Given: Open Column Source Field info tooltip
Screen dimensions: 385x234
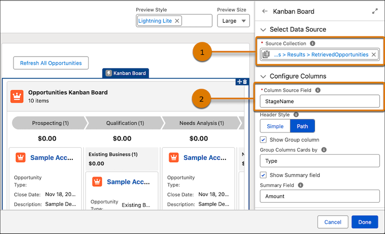Looking at the screenshot, I should 318,90.
